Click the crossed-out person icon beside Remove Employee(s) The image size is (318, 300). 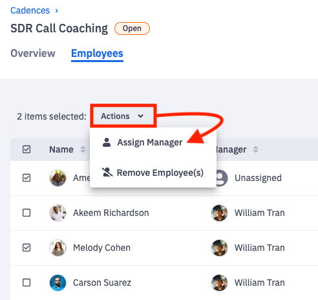click(x=107, y=172)
